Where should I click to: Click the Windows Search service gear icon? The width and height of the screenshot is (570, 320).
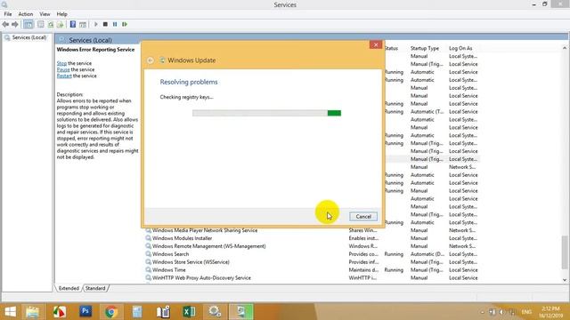pos(149,254)
